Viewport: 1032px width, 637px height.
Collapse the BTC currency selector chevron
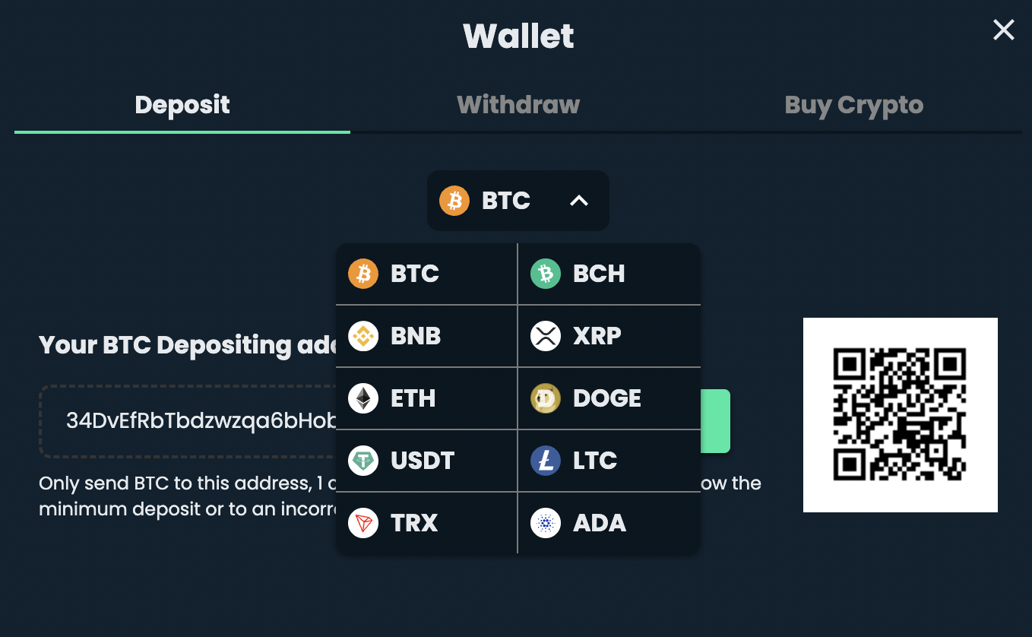[579, 201]
